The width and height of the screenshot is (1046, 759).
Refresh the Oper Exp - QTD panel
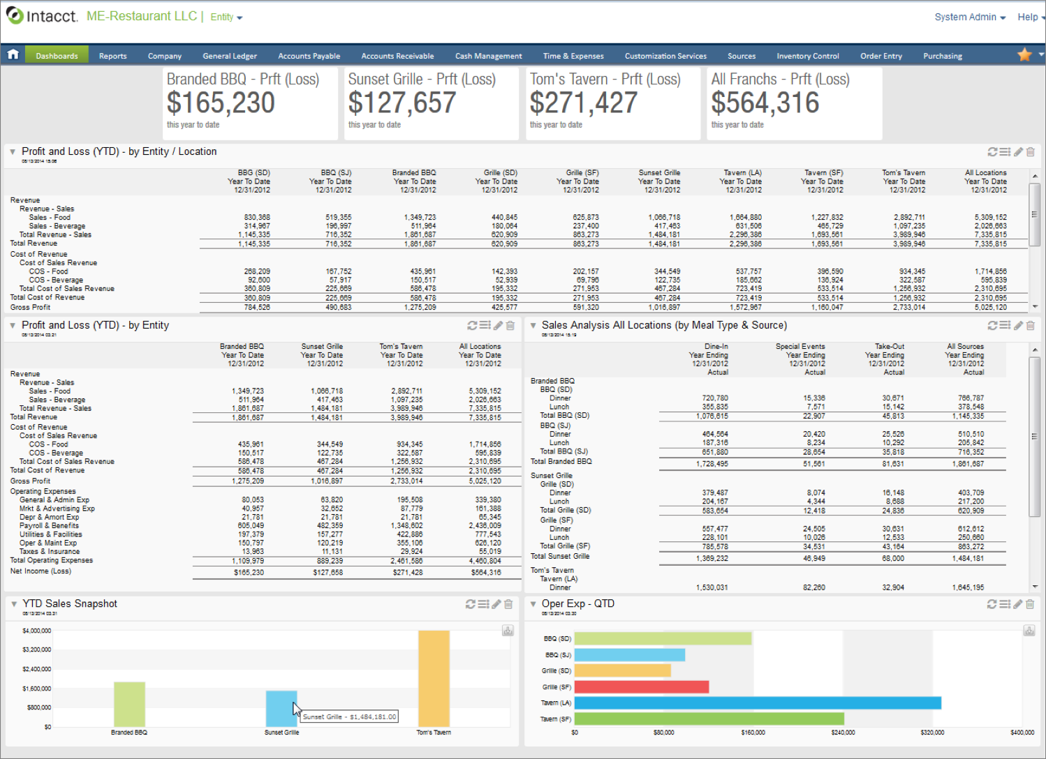992,604
